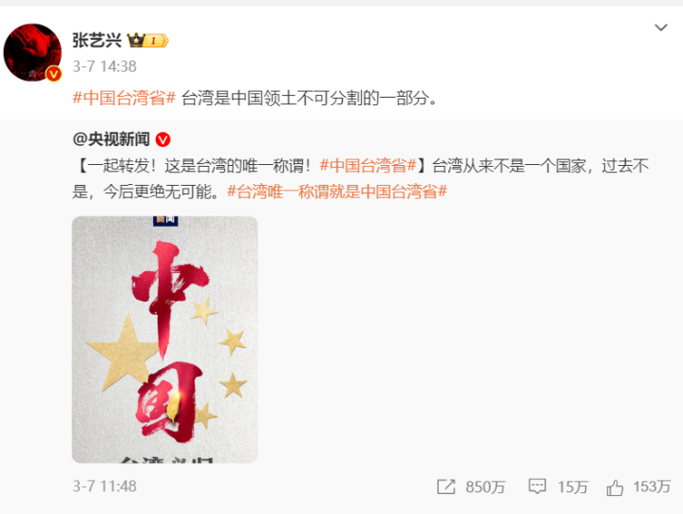Click the 张艺兴 profile avatar
683x514 pixels.
coord(32,52)
